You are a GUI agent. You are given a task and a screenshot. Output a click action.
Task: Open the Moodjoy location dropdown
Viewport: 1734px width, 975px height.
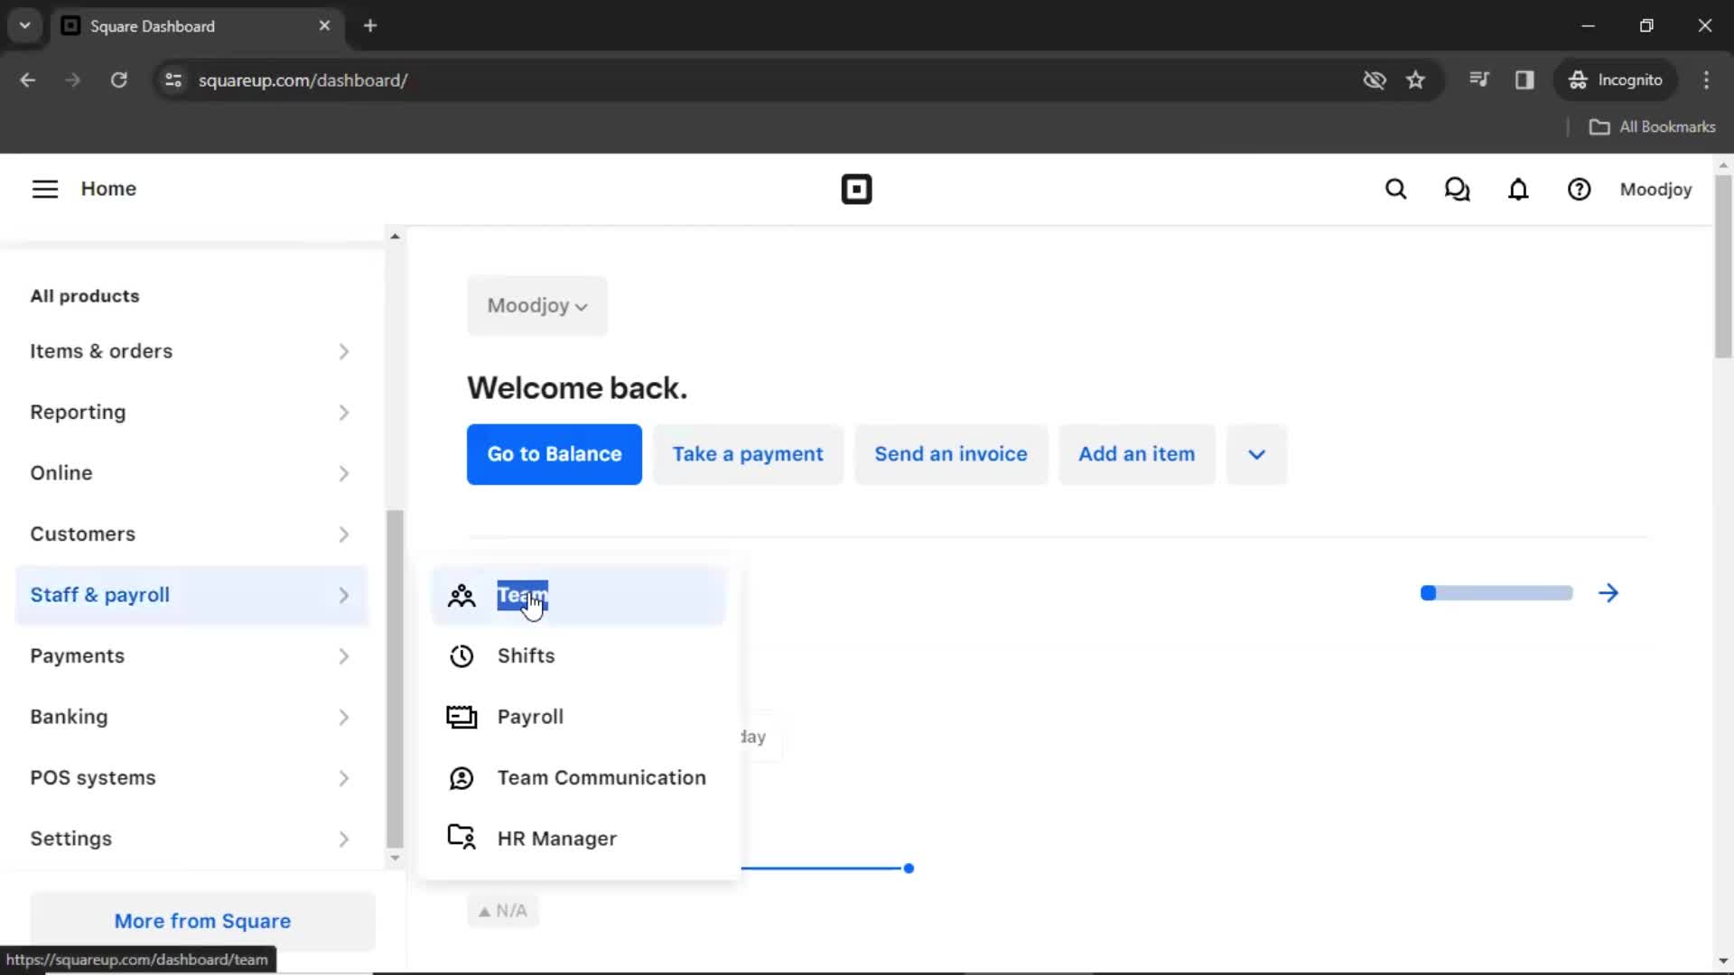[537, 306]
